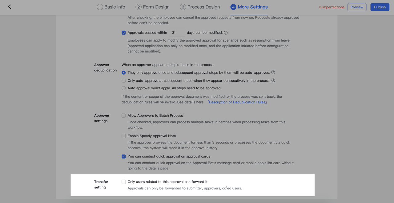Switch to Form Design step
This screenshot has width=394, height=203.
point(152,7)
